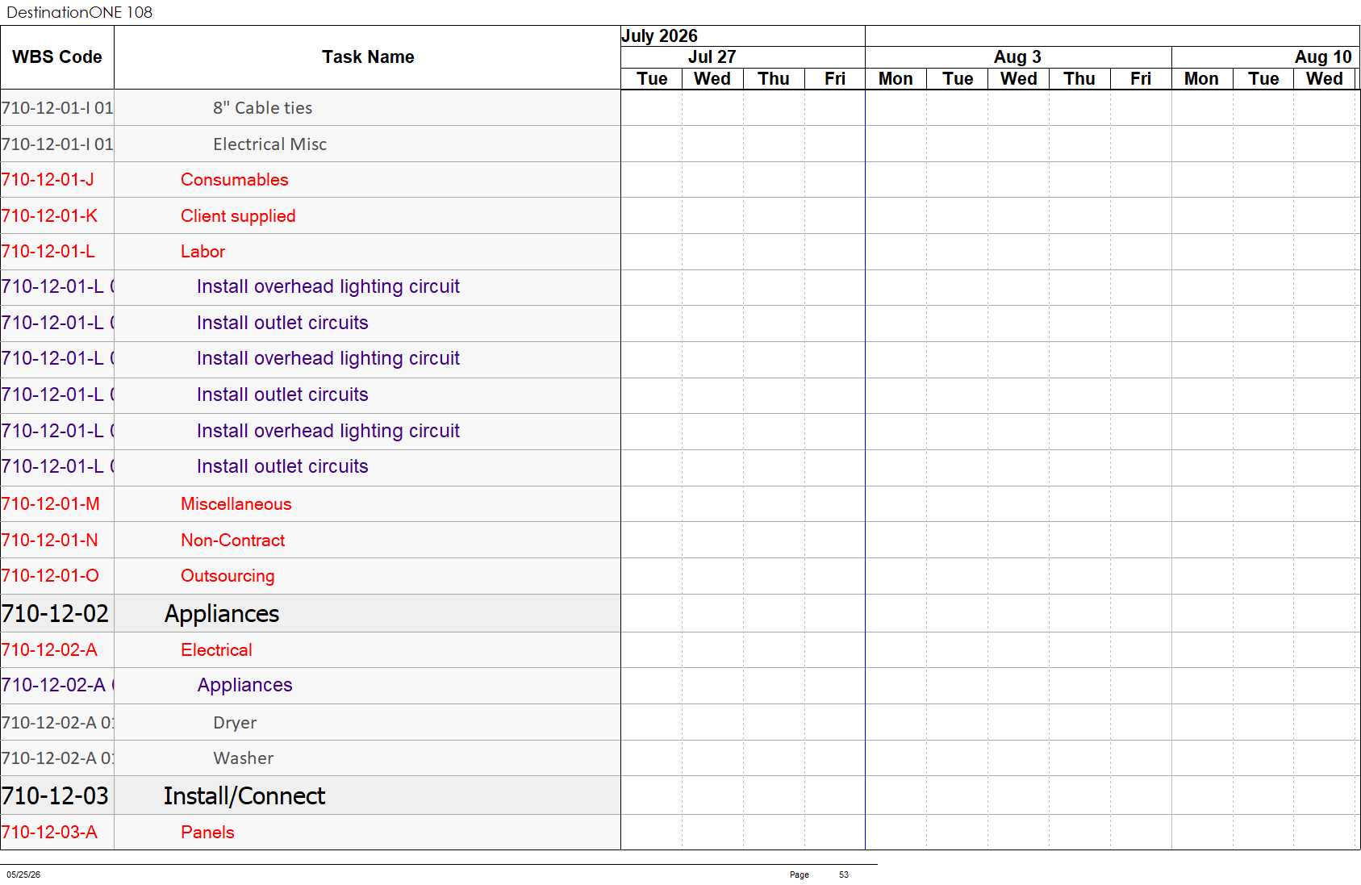Viewport: 1361px width, 885px height.
Task: Click the Jul 27 week header
Action: 712,57
